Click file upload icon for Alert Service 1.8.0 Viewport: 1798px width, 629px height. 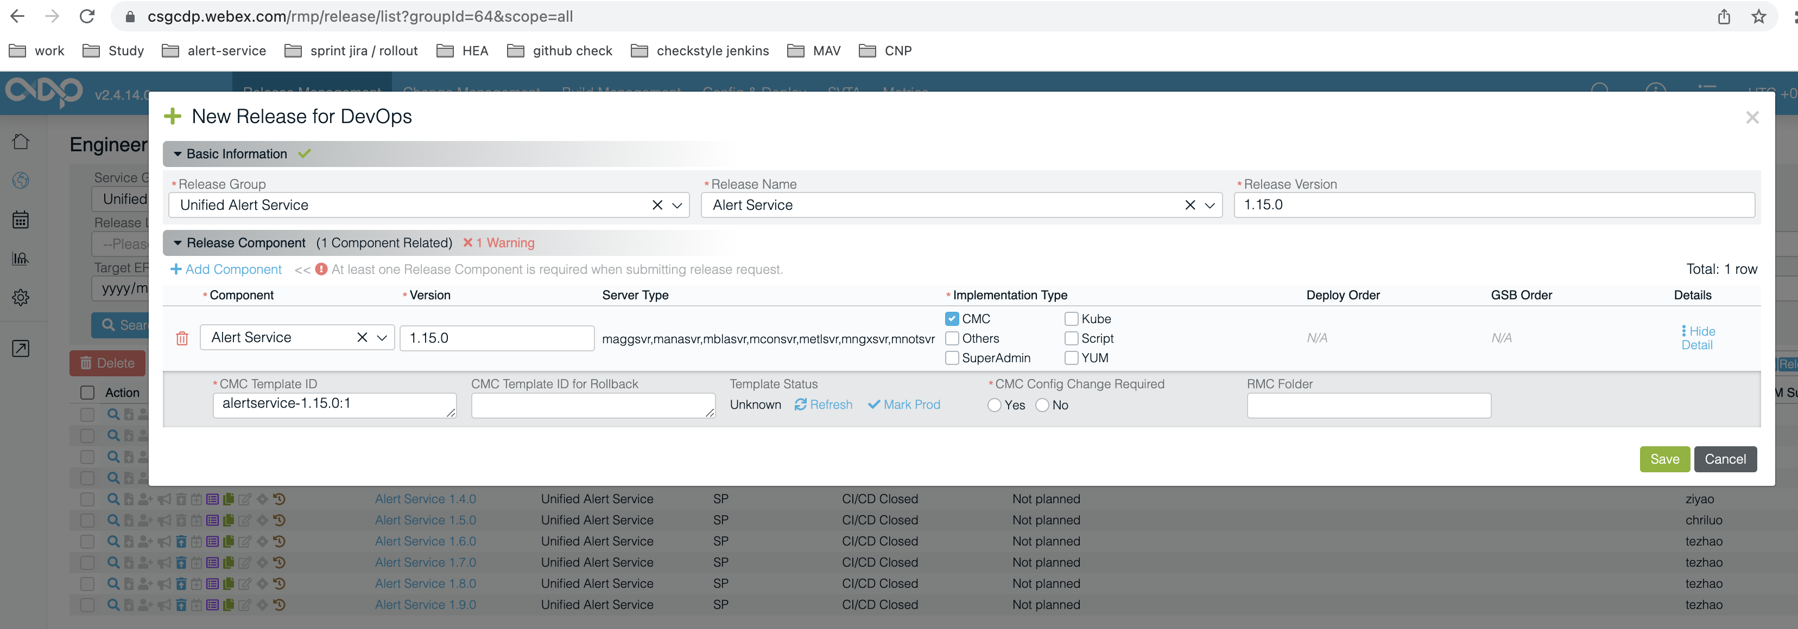tap(129, 583)
